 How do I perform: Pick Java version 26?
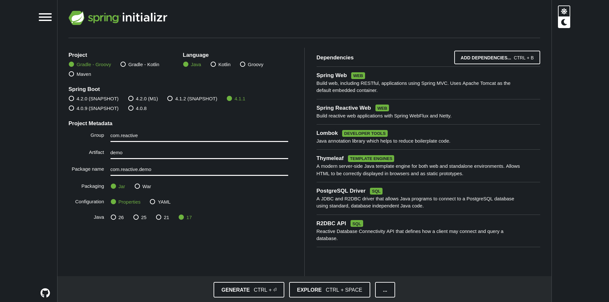click(117, 217)
